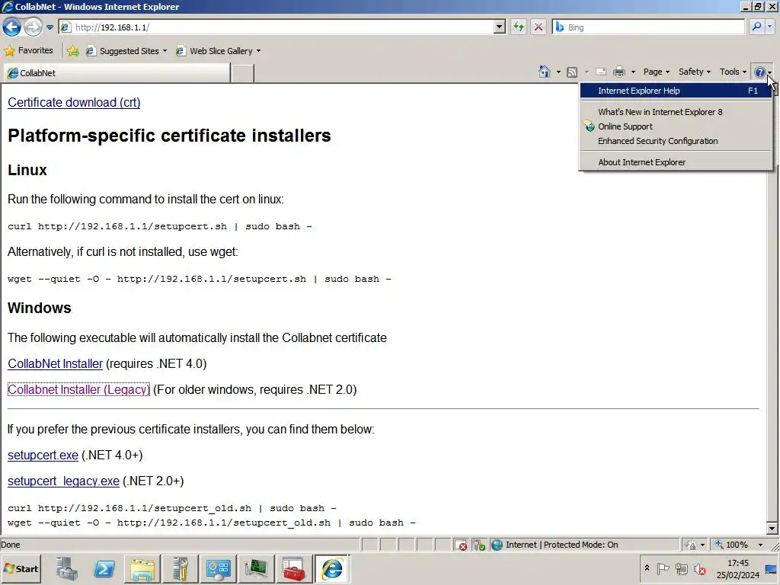Image resolution: width=780 pixels, height=585 pixels.
Task: Click the Forward navigation arrow
Action: (33, 27)
